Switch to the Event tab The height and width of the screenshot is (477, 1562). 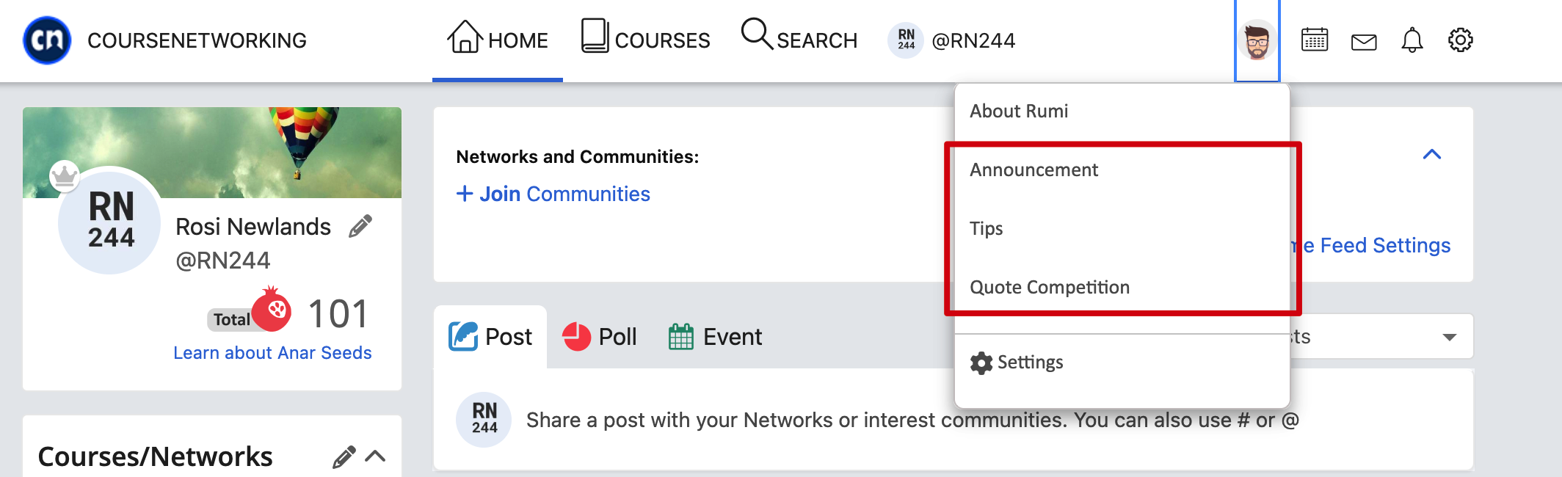click(x=716, y=337)
